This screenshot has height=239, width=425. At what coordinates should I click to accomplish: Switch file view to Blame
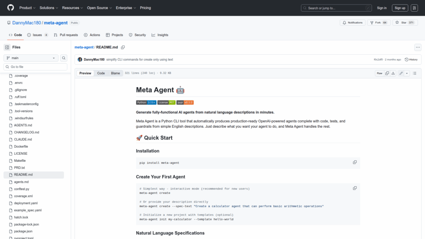point(115,73)
